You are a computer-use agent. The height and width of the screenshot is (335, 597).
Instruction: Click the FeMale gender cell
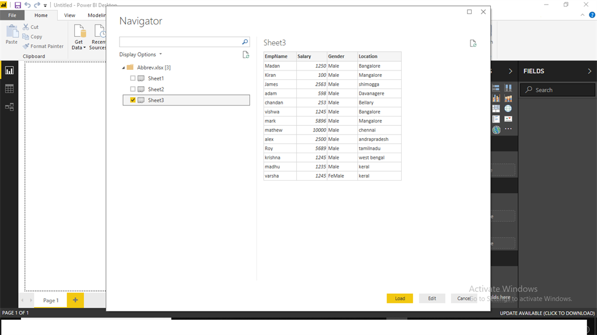click(342, 176)
